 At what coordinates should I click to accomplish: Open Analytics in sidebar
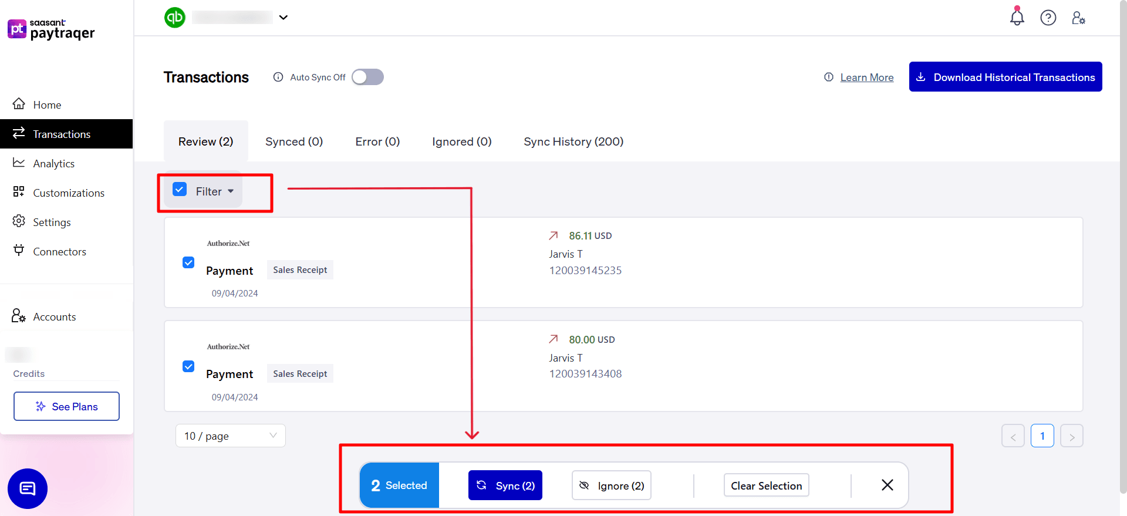tap(66, 163)
